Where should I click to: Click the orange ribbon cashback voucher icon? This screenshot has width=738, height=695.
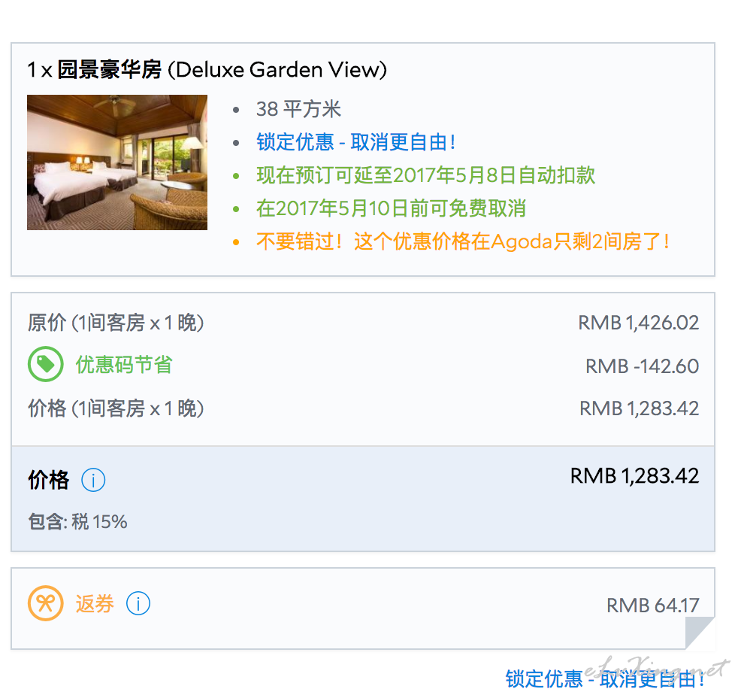click(x=46, y=603)
